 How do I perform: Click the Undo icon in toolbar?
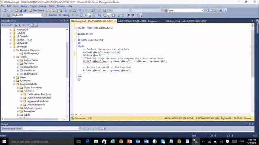[x=80, y=10]
